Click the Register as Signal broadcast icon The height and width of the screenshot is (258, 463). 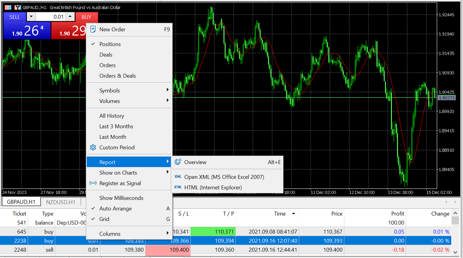93,183
